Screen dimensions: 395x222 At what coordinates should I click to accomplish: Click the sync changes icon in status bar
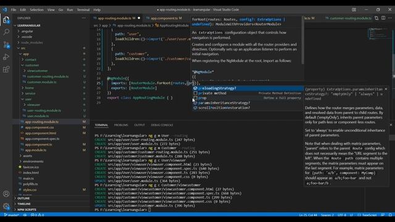(25, 215)
